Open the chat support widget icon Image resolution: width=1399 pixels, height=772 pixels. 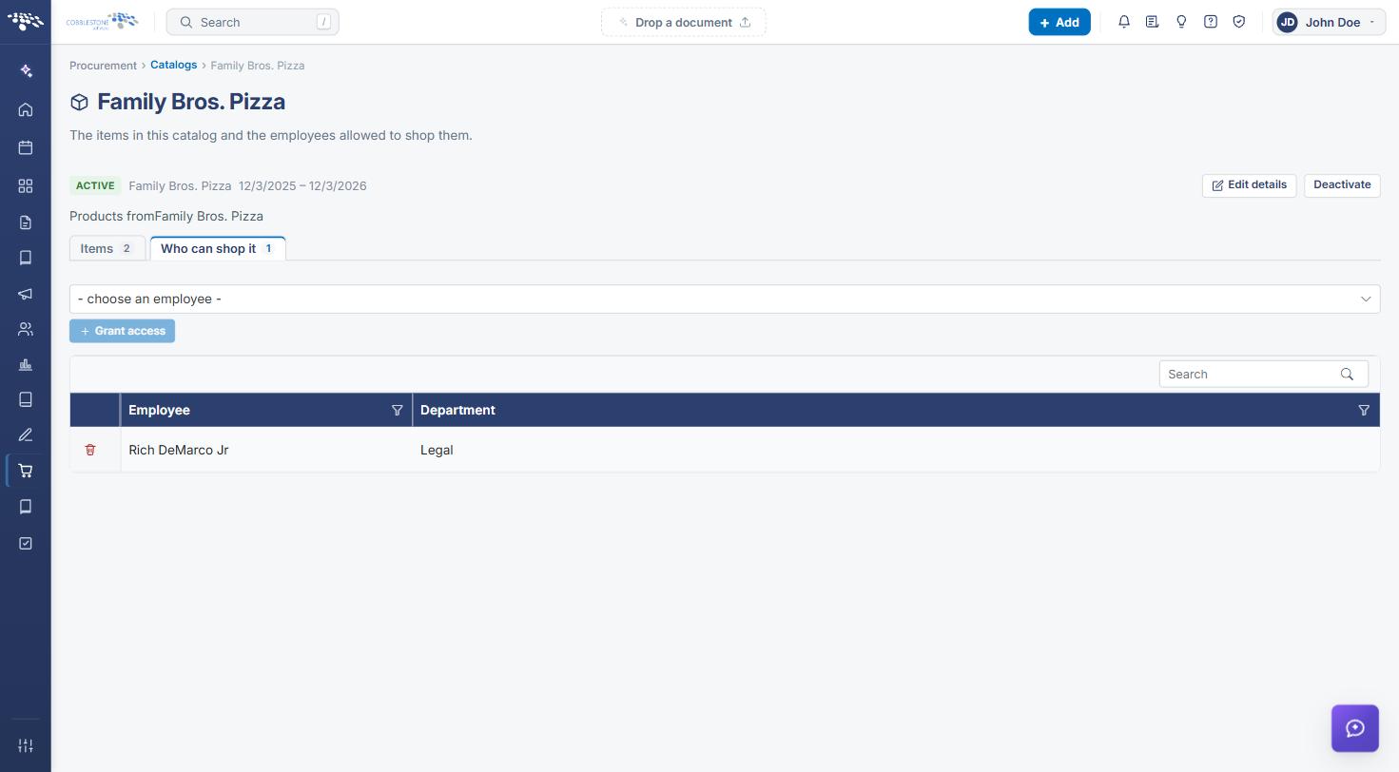pos(1355,728)
